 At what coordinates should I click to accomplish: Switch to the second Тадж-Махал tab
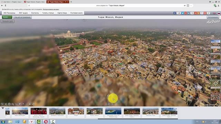click(35, 2)
